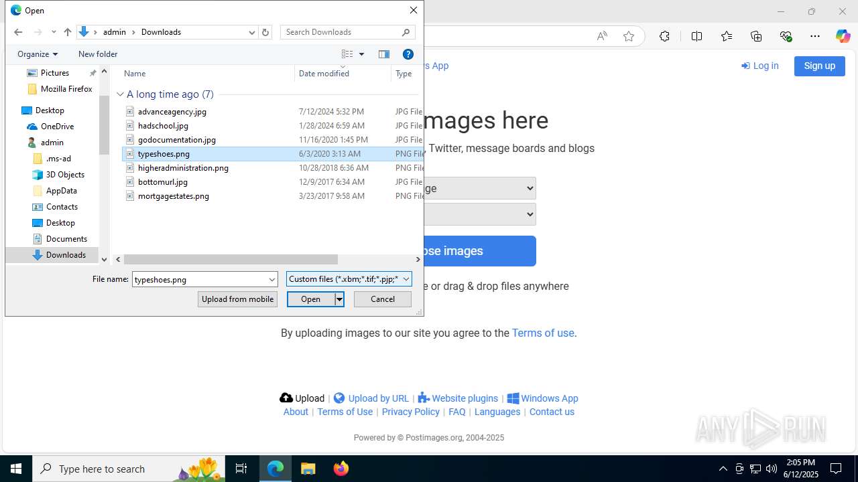Select Downloads in navigation pane
The width and height of the screenshot is (858, 482).
pos(66,255)
